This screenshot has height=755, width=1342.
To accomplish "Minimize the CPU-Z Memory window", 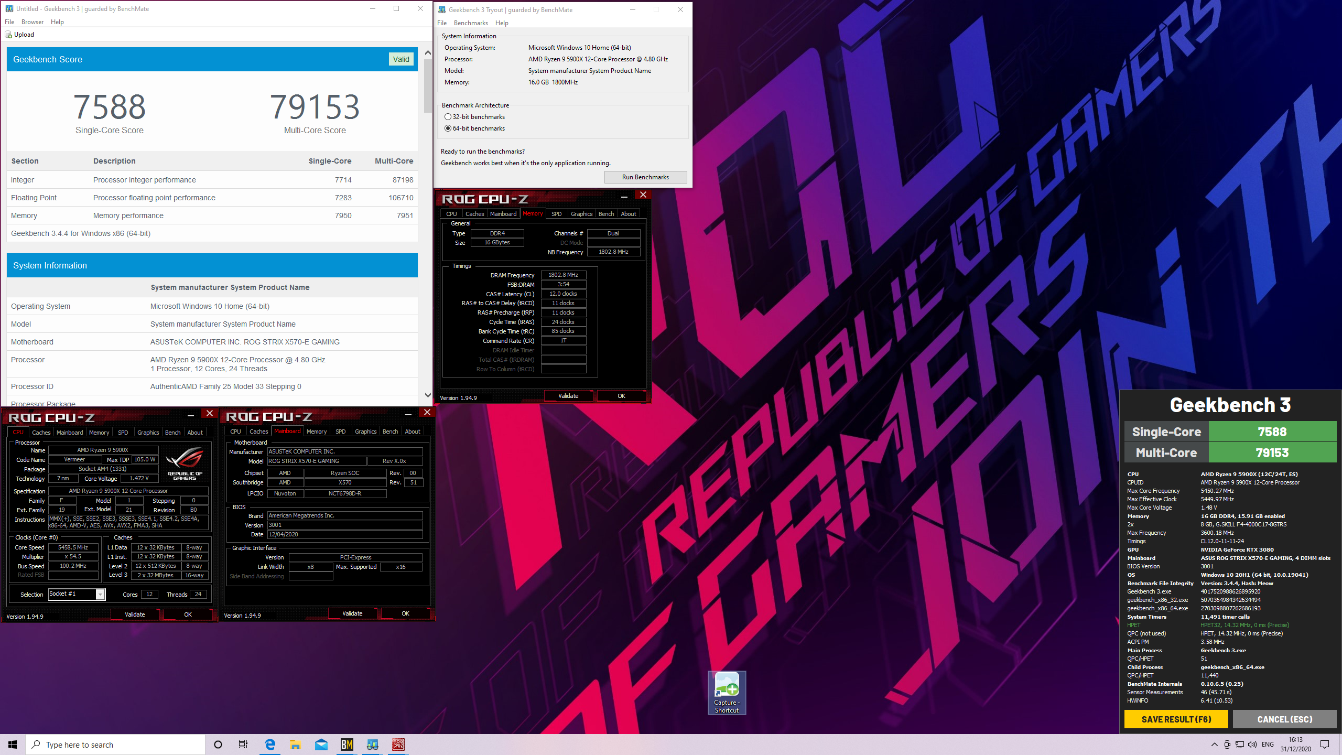I will point(624,196).
